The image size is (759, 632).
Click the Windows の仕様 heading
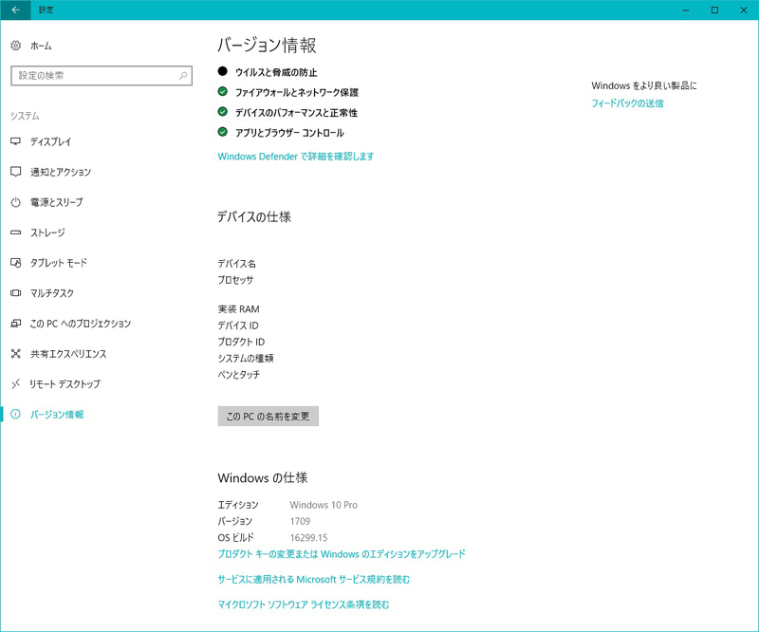(263, 478)
